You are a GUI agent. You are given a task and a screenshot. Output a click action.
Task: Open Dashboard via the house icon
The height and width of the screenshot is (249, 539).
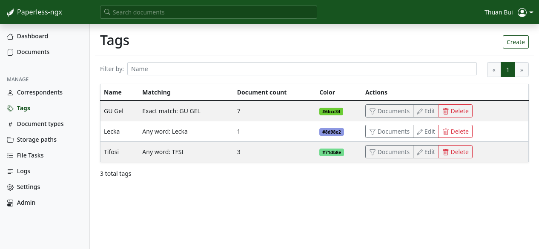[x=10, y=37]
